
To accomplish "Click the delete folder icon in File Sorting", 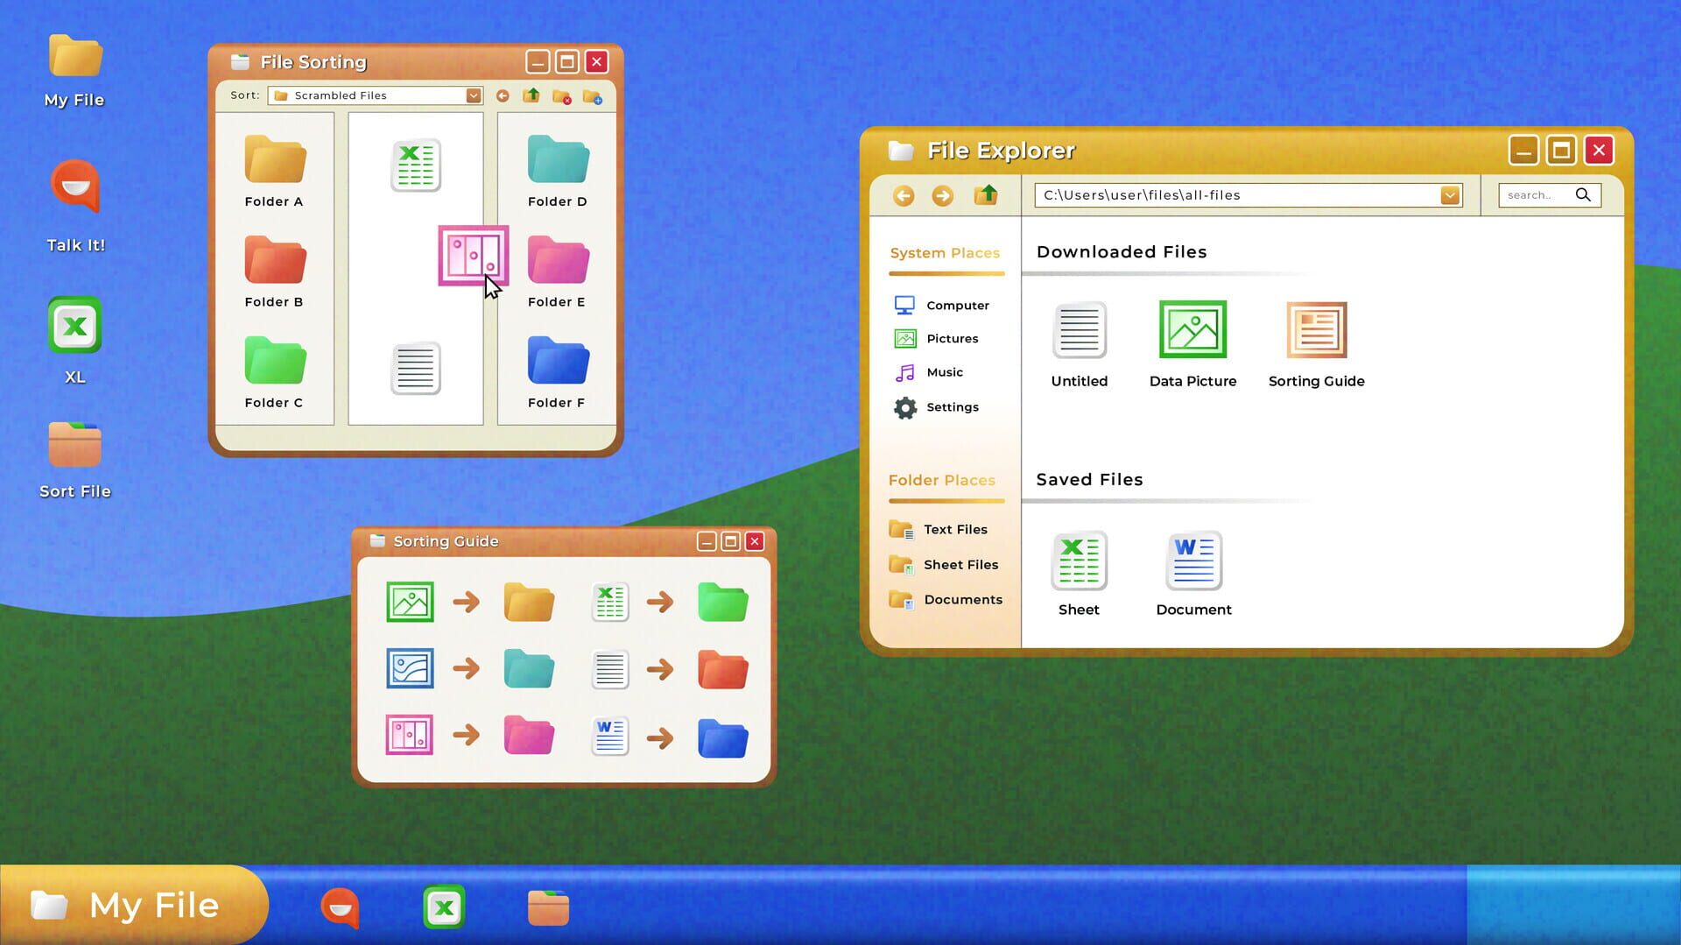I will pyautogui.click(x=562, y=97).
